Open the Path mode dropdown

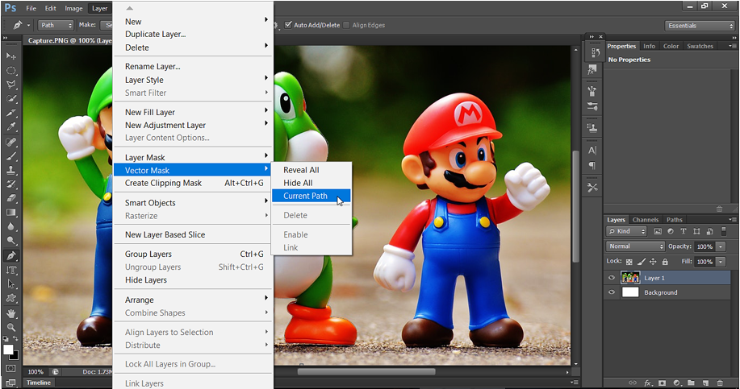click(x=55, y=25)
